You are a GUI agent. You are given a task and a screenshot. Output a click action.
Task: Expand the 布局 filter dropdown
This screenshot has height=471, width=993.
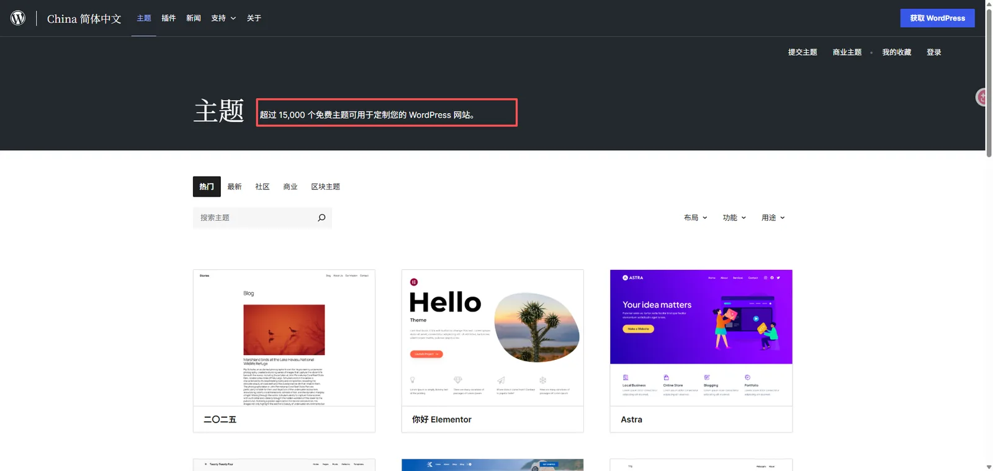tap(696, 218)
